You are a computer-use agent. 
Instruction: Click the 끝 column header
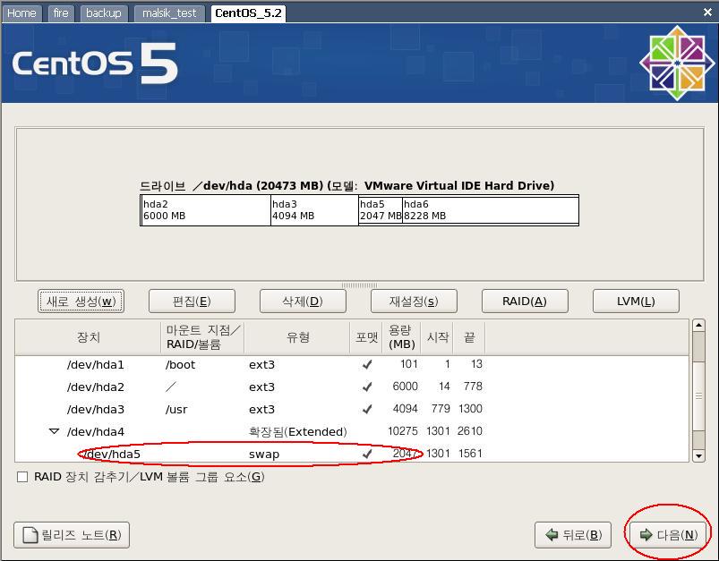(x=468, y=337)
